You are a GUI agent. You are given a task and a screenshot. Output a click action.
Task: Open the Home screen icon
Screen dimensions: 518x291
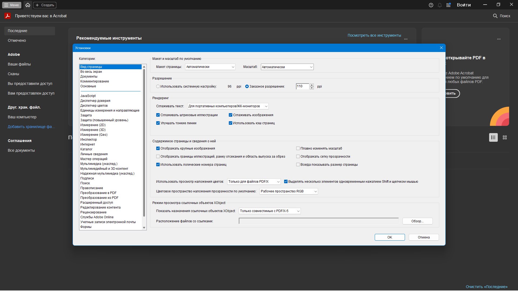click(28, 5)
